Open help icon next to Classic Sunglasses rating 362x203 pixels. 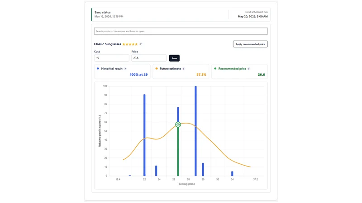click(x=141, y=44)
